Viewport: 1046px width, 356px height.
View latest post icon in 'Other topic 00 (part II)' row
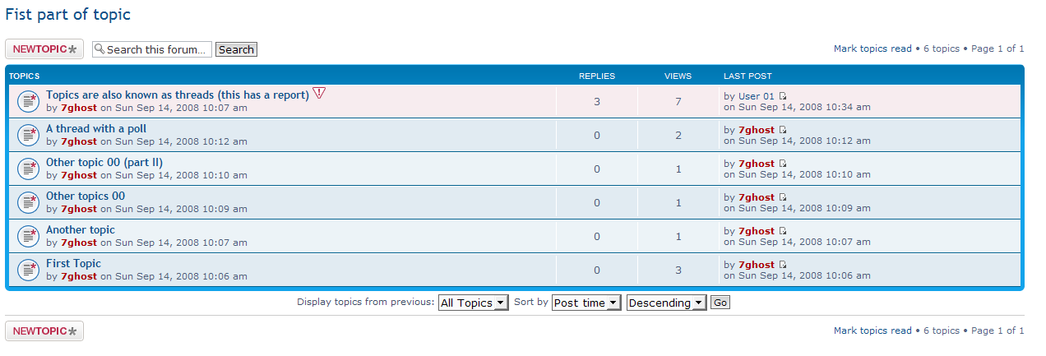click(x=783, y=164)
